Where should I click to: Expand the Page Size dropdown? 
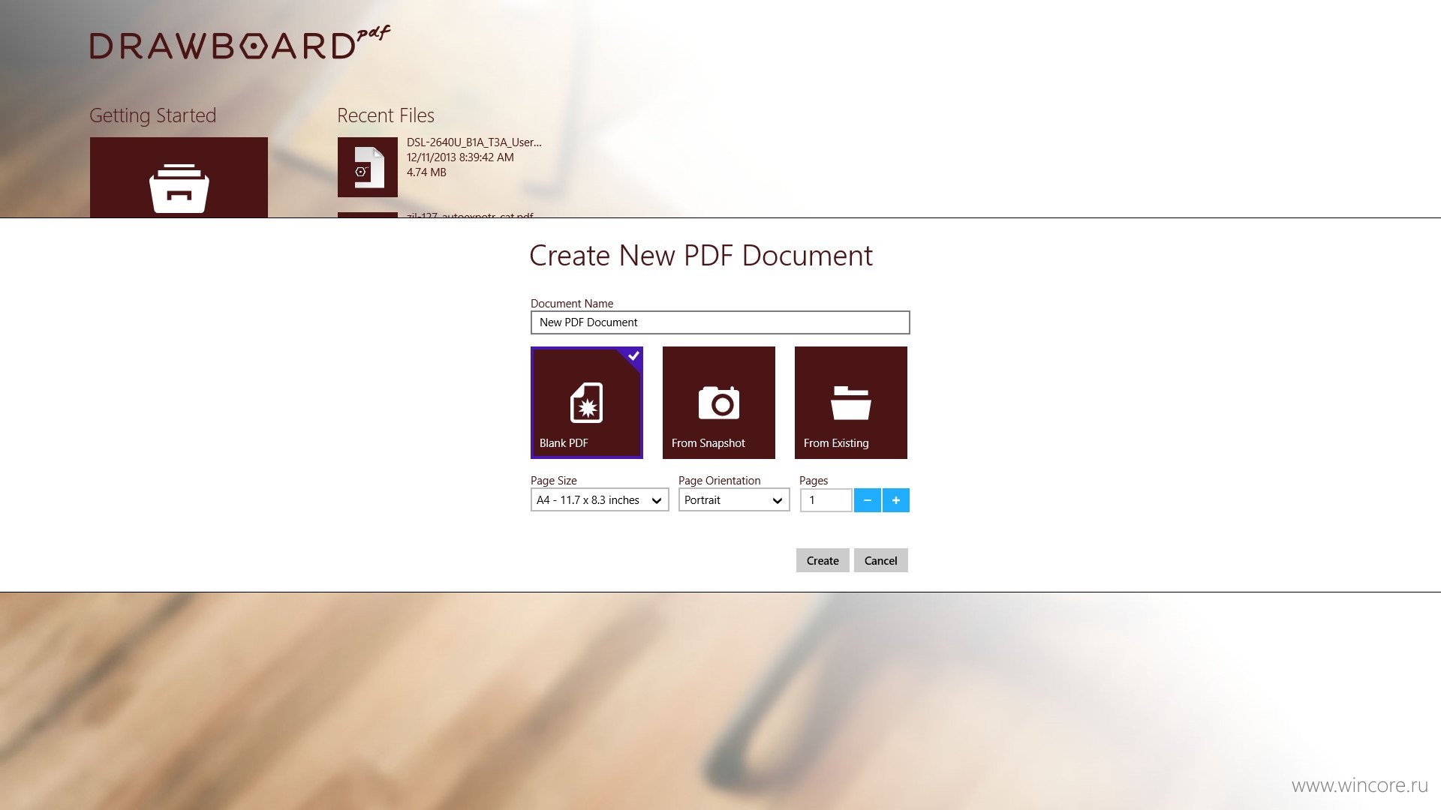(x=599, y=500)
